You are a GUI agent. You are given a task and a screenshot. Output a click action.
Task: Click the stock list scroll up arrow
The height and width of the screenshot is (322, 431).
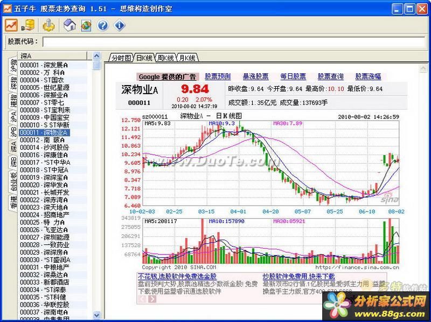pyautogui.click(x=97, y=56)
